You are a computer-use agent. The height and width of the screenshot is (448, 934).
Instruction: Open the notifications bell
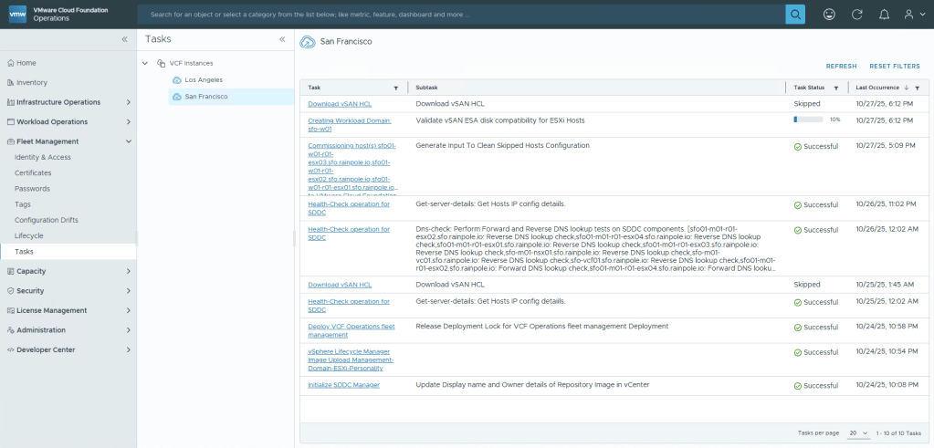coord(884,15)
